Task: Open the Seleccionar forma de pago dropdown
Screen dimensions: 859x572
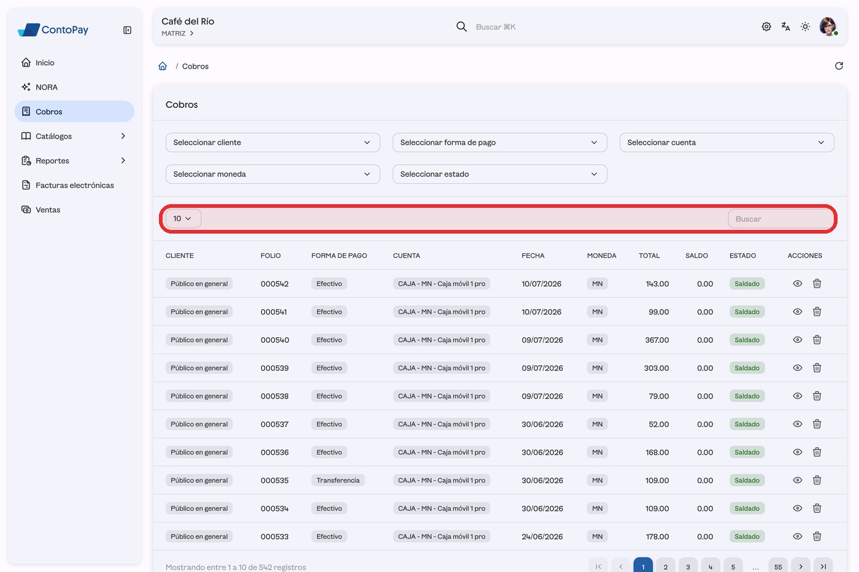Action: (x=500, y=142)
